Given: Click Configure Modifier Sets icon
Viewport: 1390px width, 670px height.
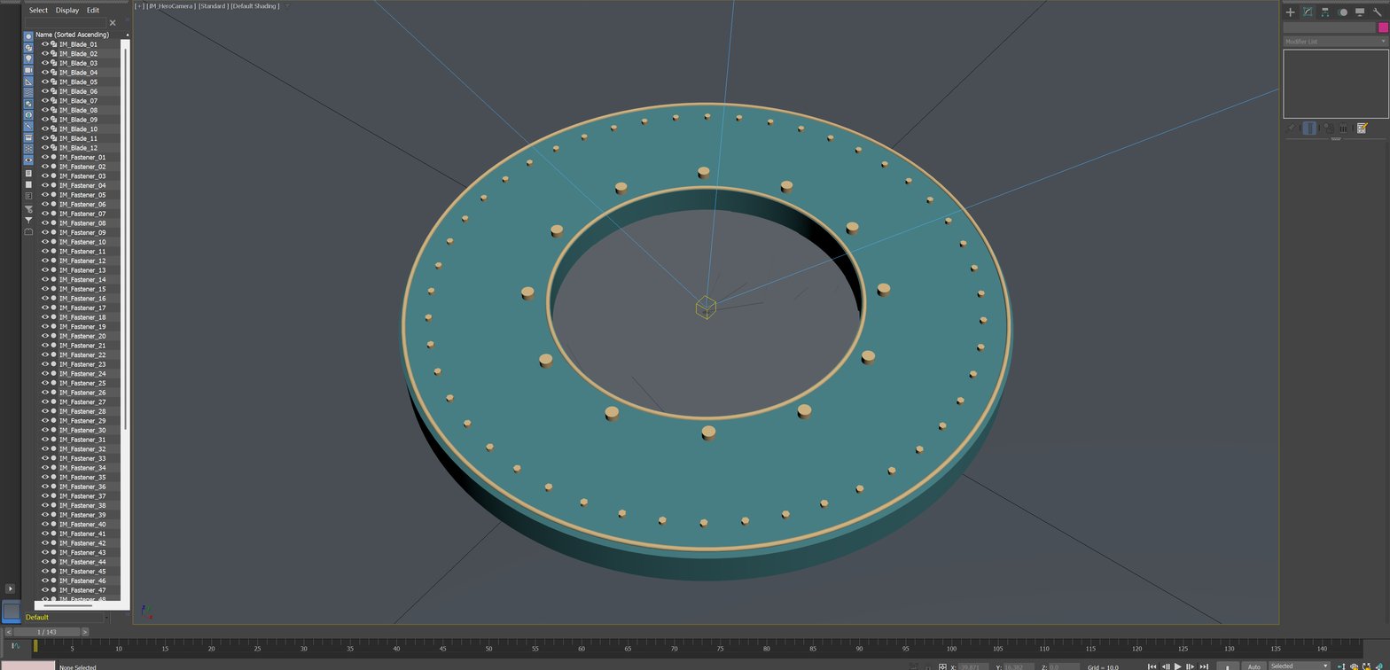Looking at the screenshot, I should [1363, 129].
